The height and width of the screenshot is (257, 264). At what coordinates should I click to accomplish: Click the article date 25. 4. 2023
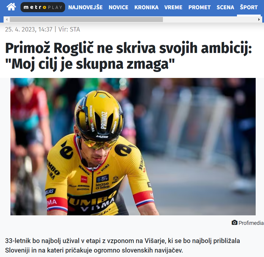coord(21,29)
